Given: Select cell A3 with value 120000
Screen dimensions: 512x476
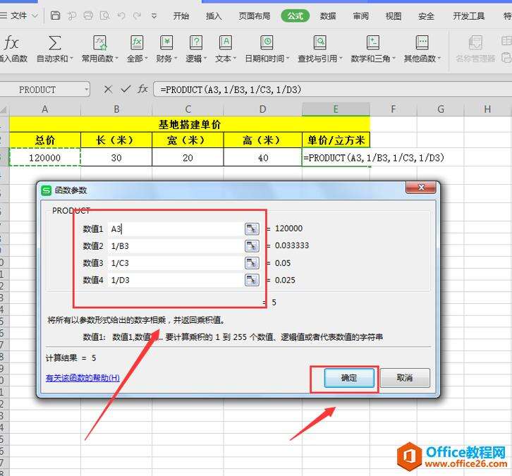Looking at the screenshot, I should click(x=45, y=157).
